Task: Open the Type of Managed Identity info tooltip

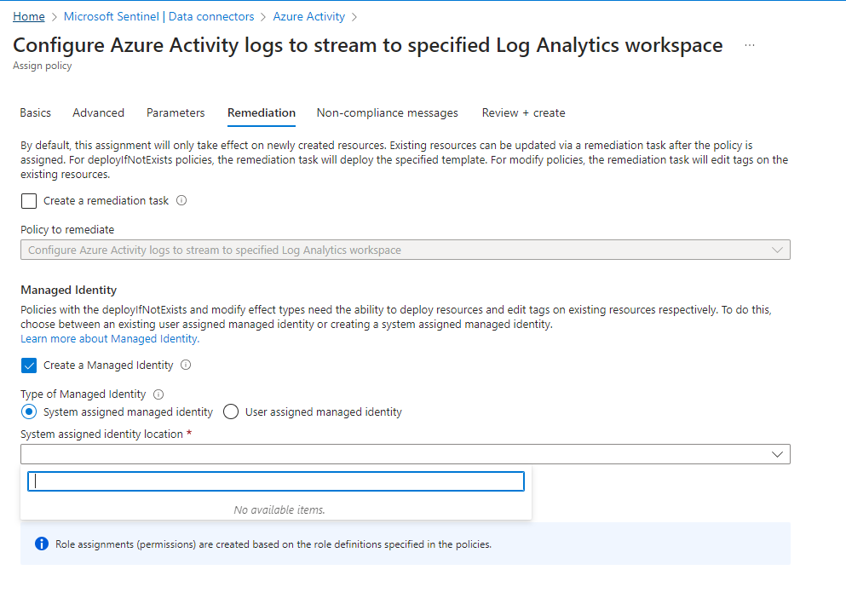Action: pos(158,394)
